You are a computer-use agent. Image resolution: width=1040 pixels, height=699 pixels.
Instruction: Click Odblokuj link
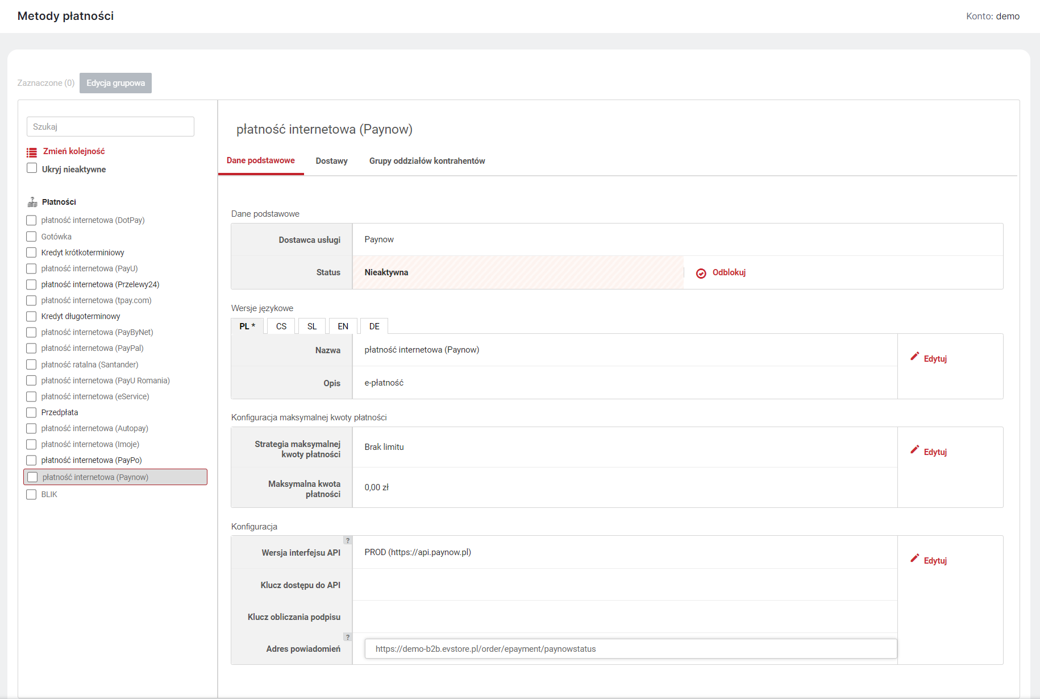729,272
